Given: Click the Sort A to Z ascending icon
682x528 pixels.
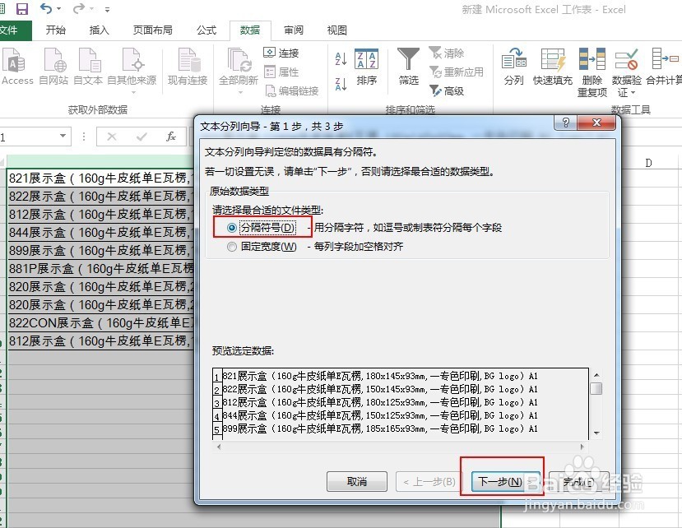Looking at the screenshot, I should pyautogui.click(x=341, y=58).
